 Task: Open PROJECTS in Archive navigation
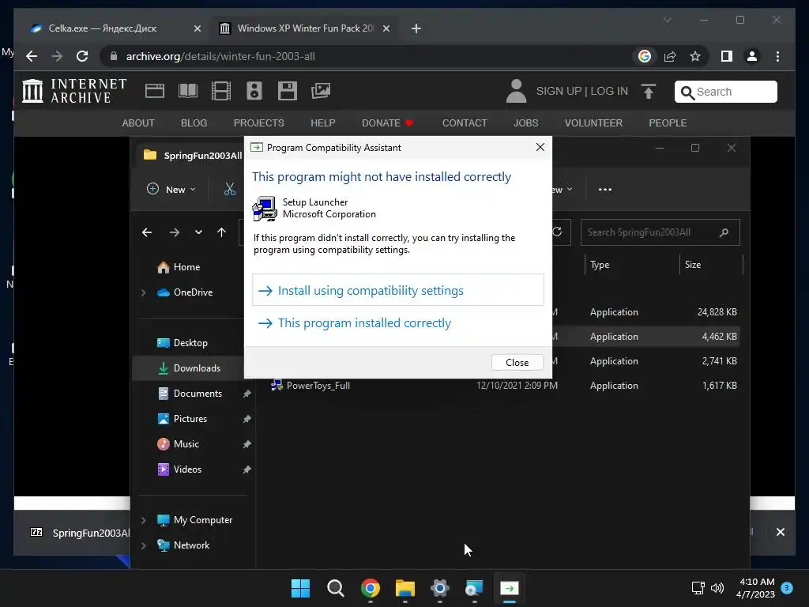pos(259,123)
